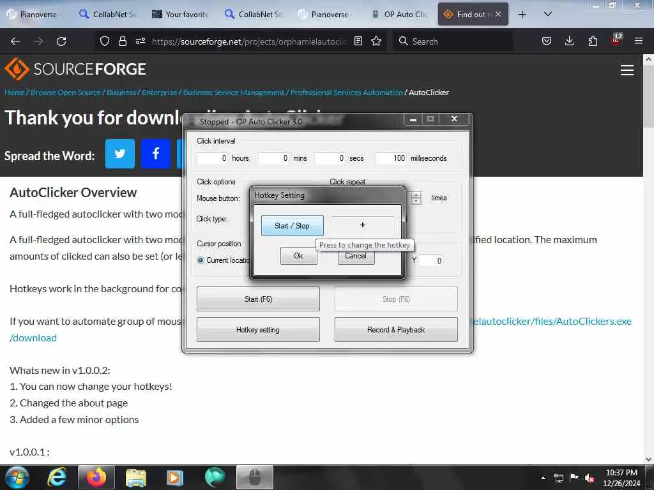Open the Action Center flag tray icon
This screenshot has width=654, height=490.
coord(574,478)
